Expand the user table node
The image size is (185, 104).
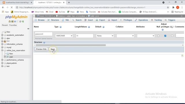click(x=5, y=57)
